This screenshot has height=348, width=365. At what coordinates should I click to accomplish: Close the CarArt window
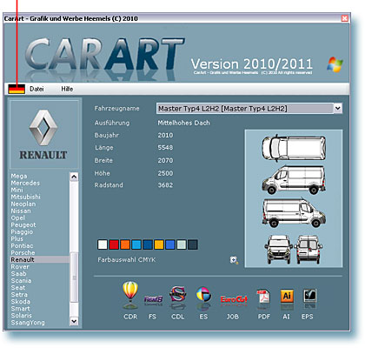[x=344, y=18]
